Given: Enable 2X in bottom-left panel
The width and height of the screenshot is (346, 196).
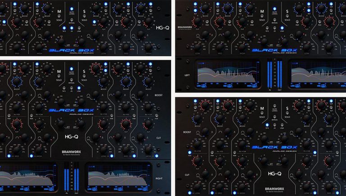Looking at the screenshot, I should point(72,88).
